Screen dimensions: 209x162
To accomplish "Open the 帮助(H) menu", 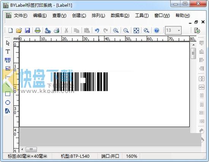I will coord(183,16).
